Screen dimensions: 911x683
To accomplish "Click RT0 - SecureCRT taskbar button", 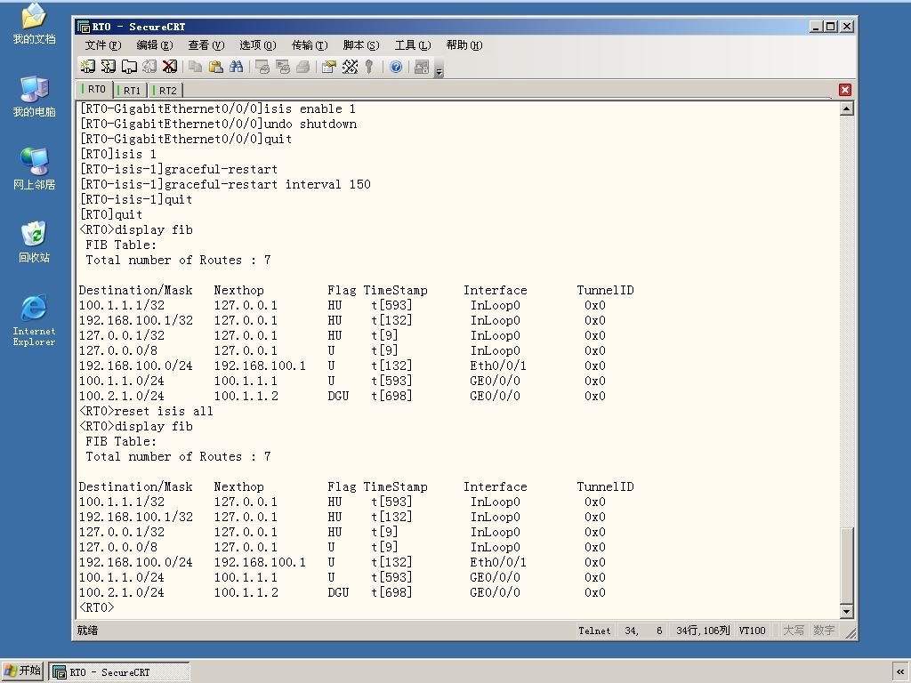I will click(118, 672).
